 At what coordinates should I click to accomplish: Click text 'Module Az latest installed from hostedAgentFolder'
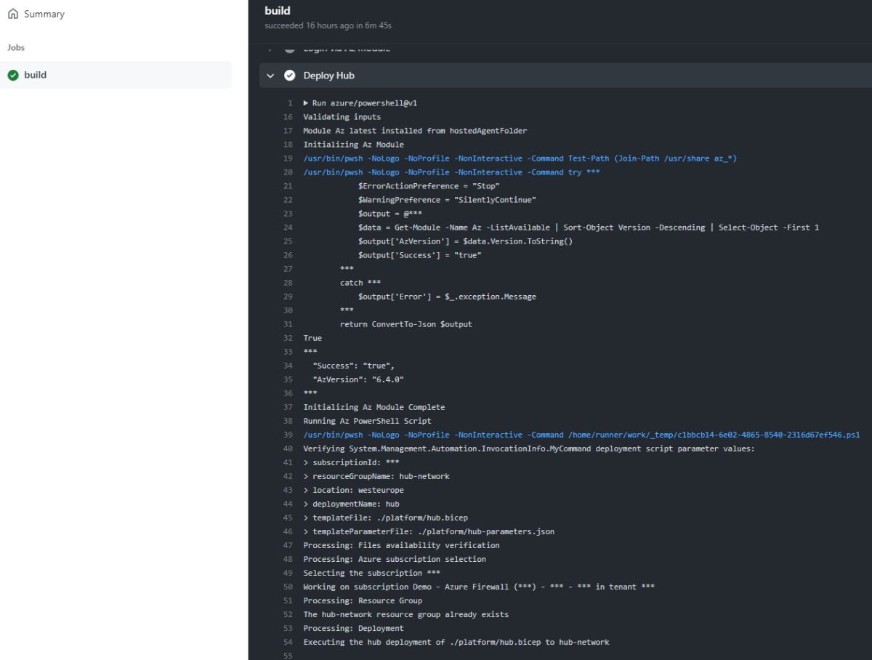click(415, 131)
